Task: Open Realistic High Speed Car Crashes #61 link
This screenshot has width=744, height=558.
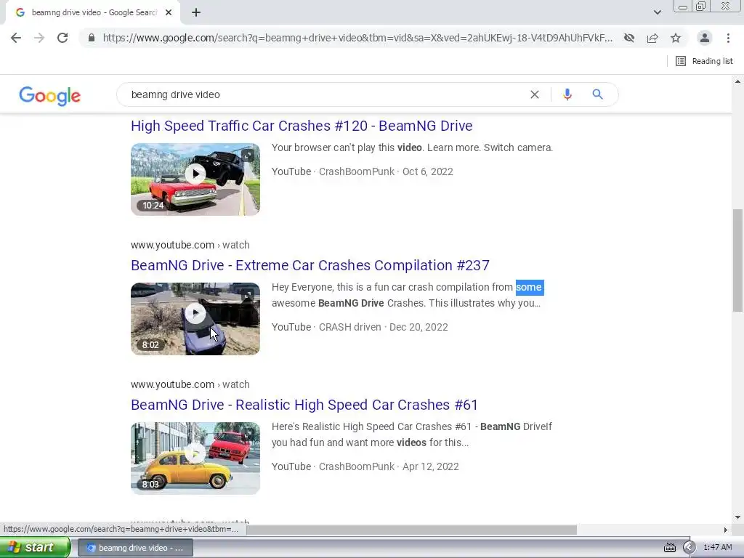Action: (304, 405)
